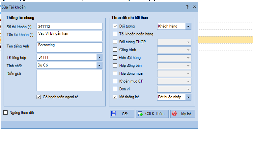
Task: Click the Cất & Thêm button
Action: 152,114
